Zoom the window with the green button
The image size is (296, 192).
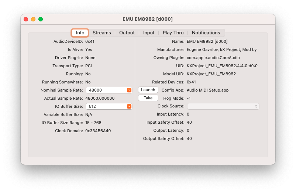click(41, 19)
